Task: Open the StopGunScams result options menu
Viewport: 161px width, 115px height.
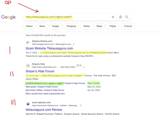Action: (73, 44)
